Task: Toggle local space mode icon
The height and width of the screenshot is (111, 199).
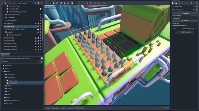Action: tap(72, 3)
